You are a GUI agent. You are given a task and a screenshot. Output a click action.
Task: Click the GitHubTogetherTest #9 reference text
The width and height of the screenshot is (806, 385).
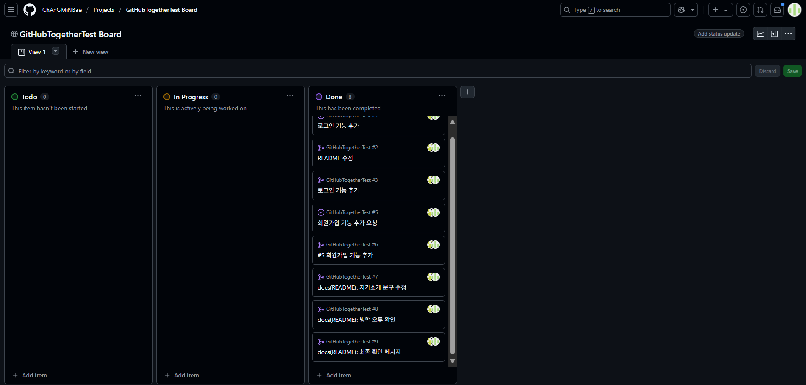tap(352, 342)
